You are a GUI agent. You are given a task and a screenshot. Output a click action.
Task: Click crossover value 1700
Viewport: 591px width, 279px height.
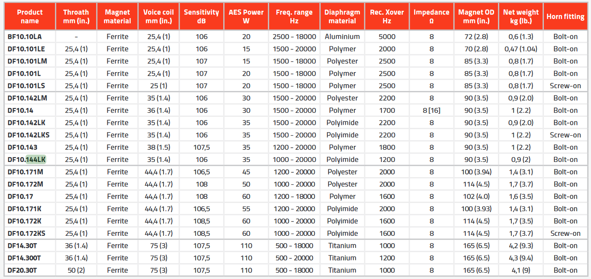click(x=387, y=110)
